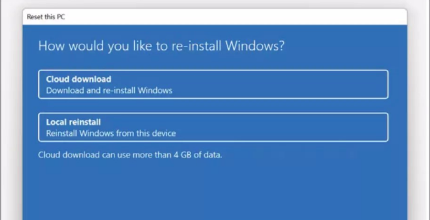The image size is (430, 220).
Task: Click the 4 GB data usage note
Action: [130, 155]
